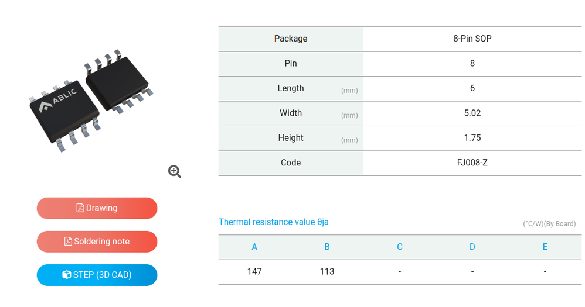Viewport: 585px width, 307px height.
Task: Download the STEP (3D CAD) file
Action: pyautogui.click(x=97, y=275)
